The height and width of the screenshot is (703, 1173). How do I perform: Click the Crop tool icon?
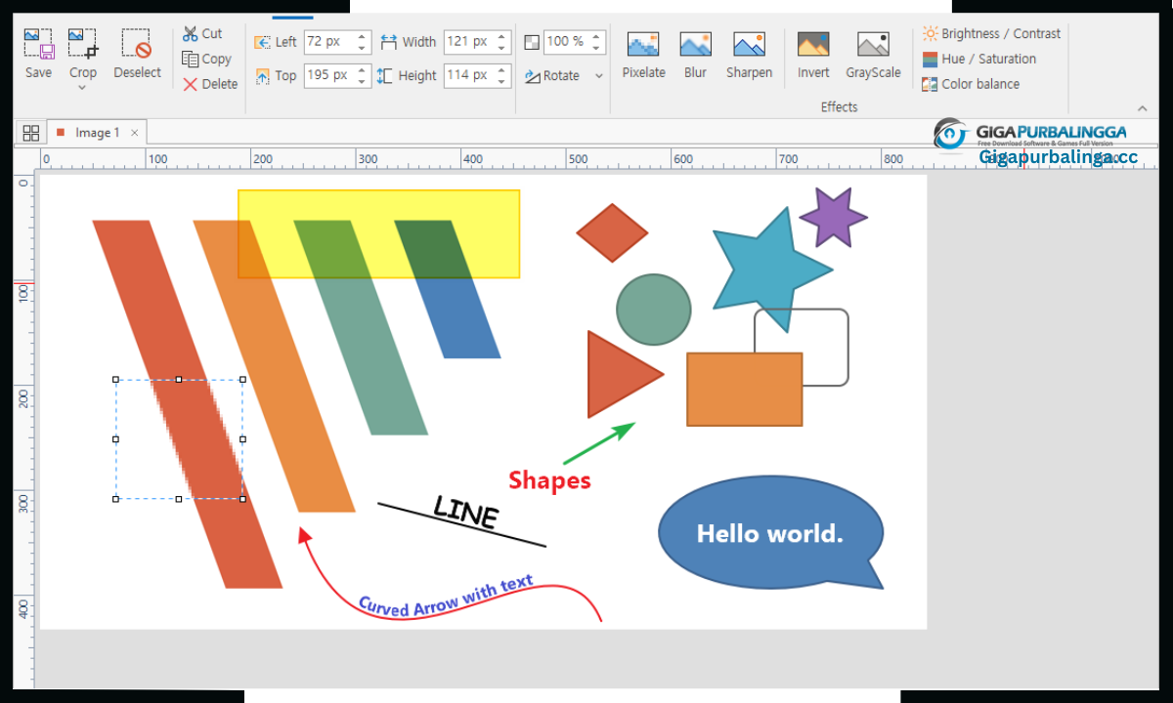pyautogui.click(x=83, y=44)
